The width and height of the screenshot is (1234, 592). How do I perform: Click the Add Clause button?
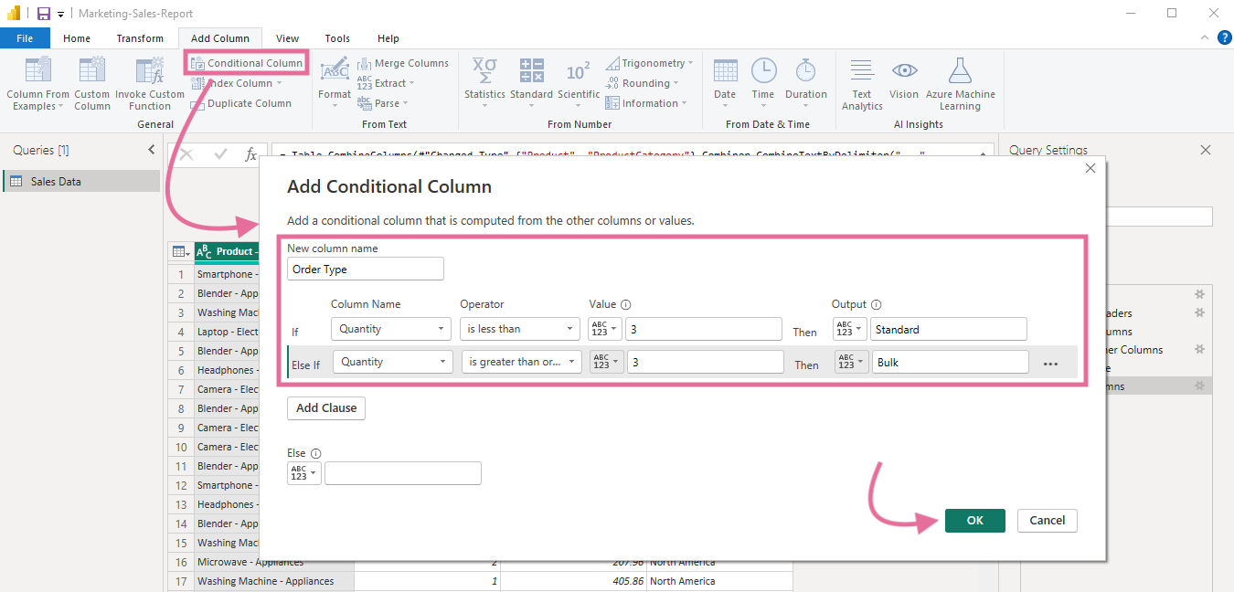tap(326, 408)
